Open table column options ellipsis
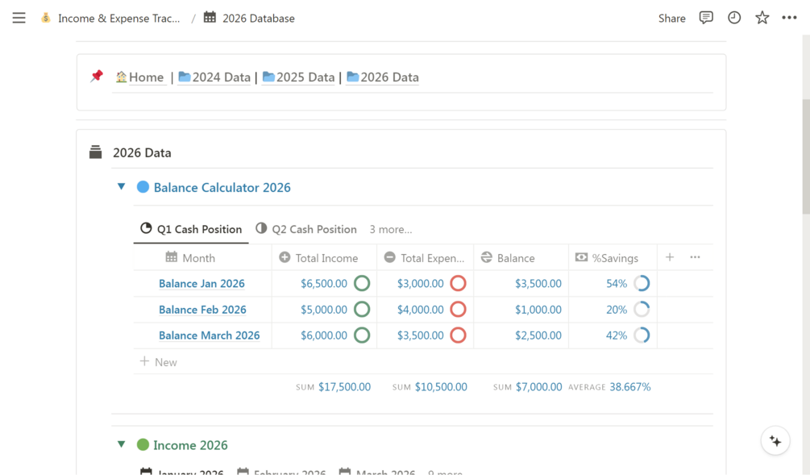 tap(695, 257)
